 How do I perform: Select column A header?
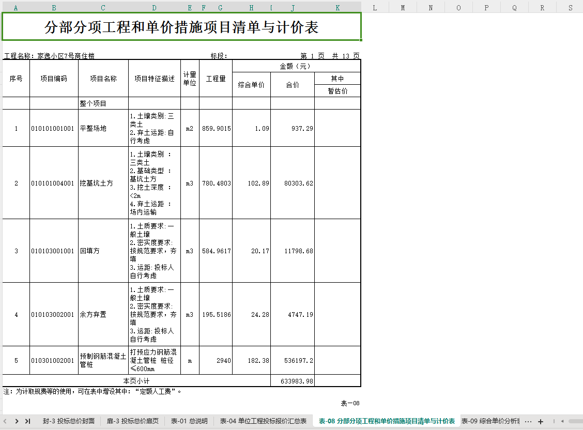16,8
